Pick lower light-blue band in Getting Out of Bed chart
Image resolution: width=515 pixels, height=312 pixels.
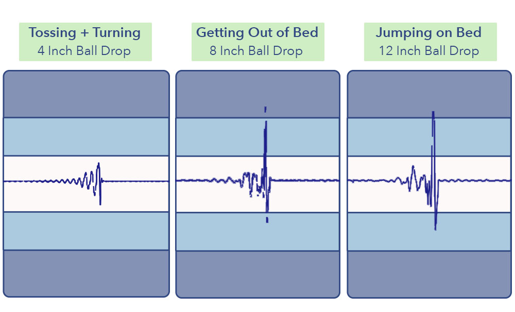point(221,231)
